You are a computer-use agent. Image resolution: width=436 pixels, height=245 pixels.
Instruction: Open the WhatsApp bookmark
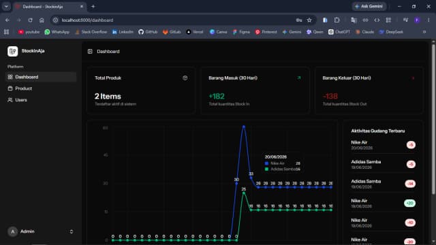pyautogui.click(x=57, y=32)
